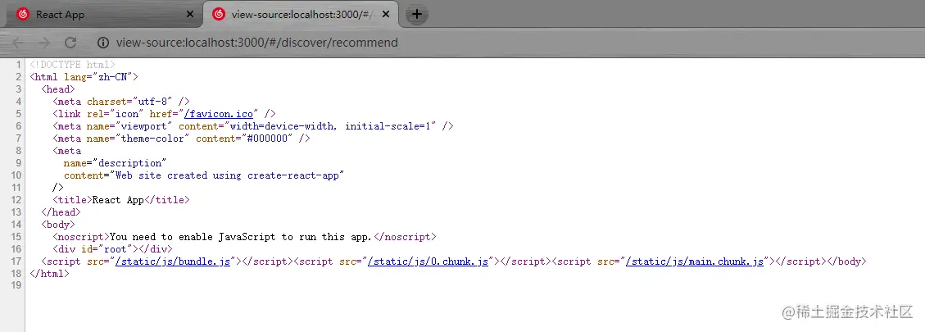
Task: Click the div id="root" line
Action: point(112,249)
